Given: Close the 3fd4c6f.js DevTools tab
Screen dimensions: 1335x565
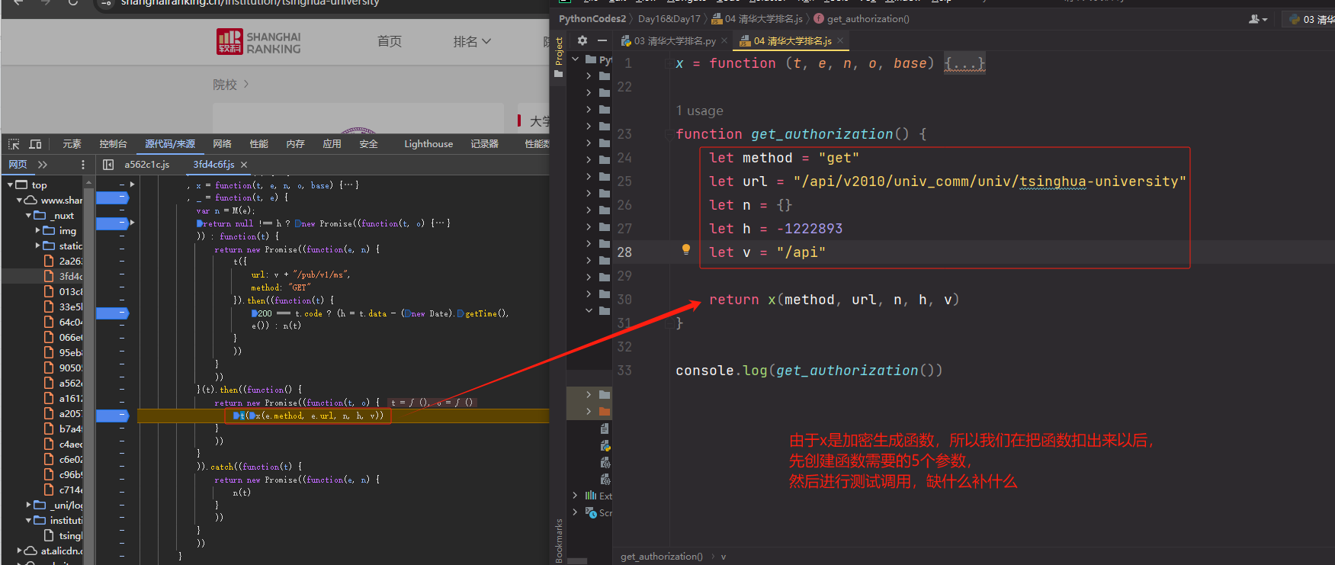Looking at the screenshot, I should (244, 165).
